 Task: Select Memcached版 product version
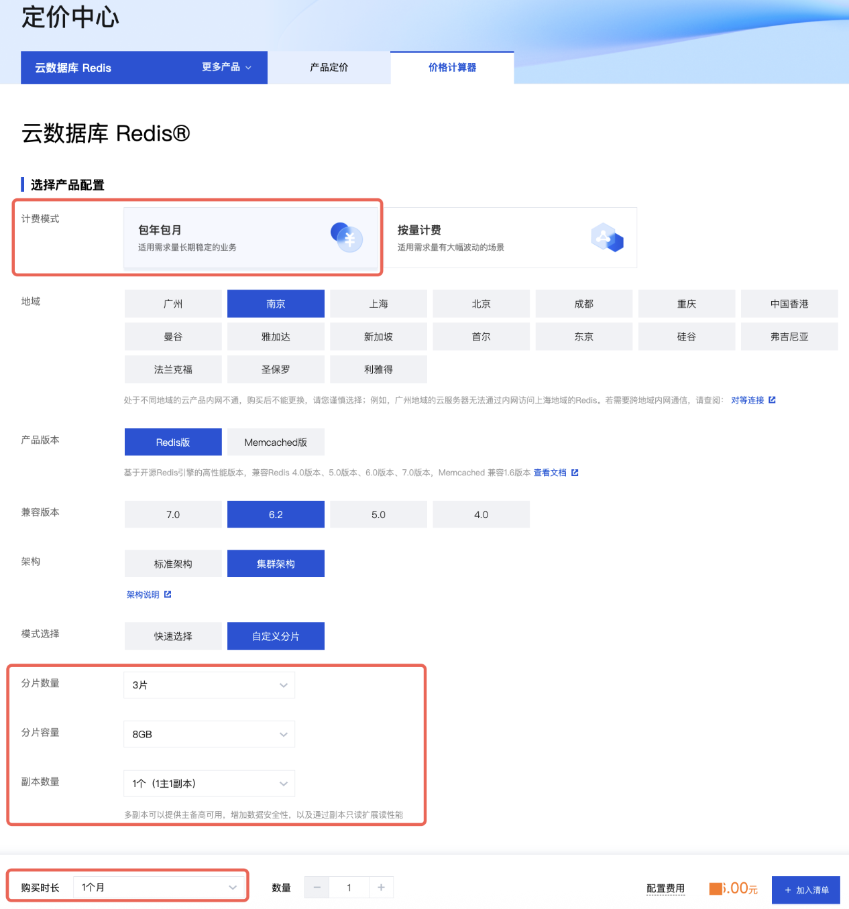click(x=276, y=442)
